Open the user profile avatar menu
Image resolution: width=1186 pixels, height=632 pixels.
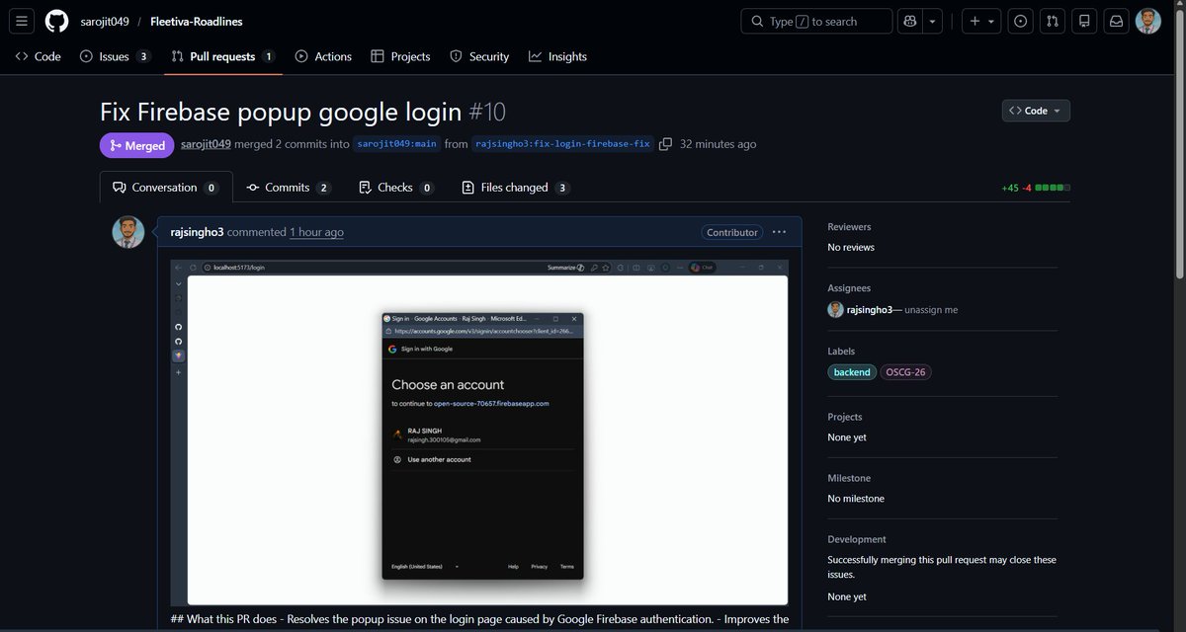[1148, 21]
